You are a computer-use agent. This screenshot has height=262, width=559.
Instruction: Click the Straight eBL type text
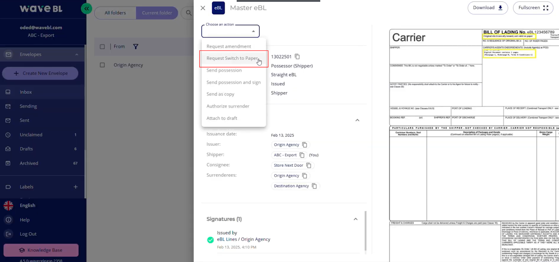coord(284,75)
